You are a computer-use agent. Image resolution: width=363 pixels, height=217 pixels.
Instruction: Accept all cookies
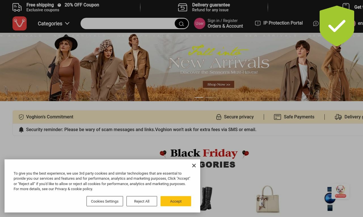176,201
